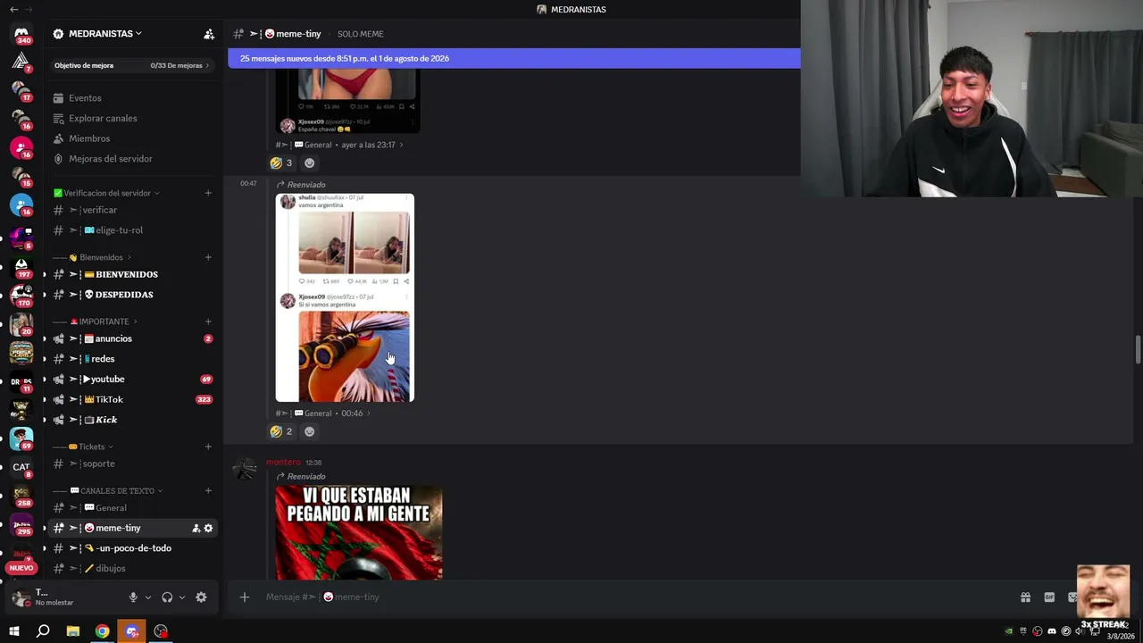Open the -un-poco-de-todo channel
1143x643 pixels.
click(132, 548)
